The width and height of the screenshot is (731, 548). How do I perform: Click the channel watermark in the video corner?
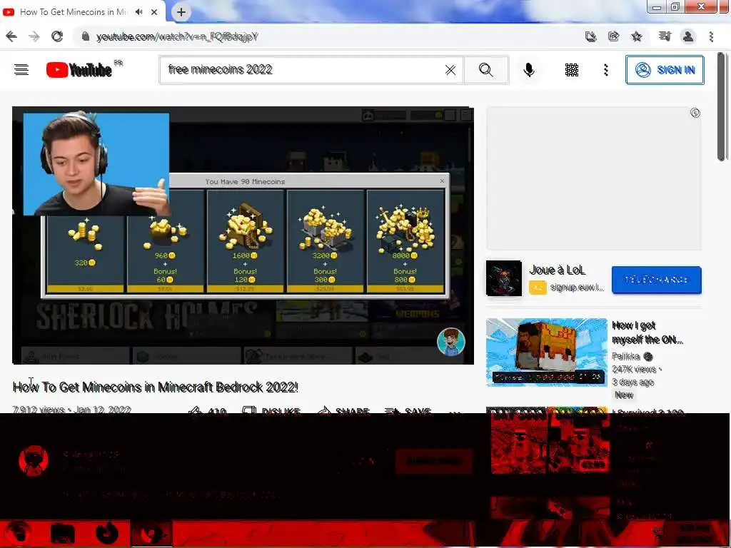pyautogui.click(x=450, y=342)
